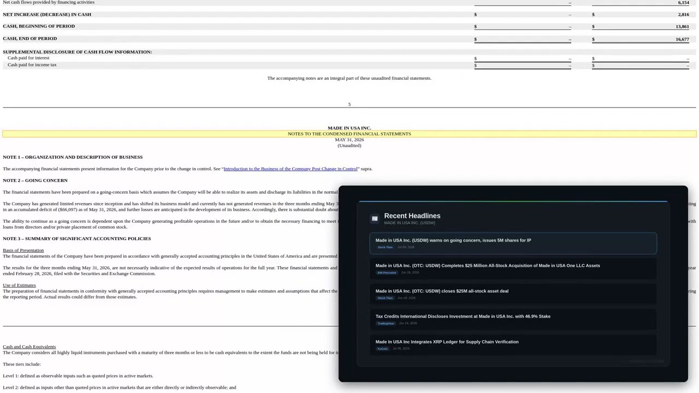Click 'NET INCREASE (DECREASE) IN CASH' row label
Image resolution: width=699 pixels, height=393 pixels.
(47, 14)
